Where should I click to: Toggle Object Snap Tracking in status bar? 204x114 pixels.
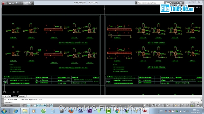38,105
